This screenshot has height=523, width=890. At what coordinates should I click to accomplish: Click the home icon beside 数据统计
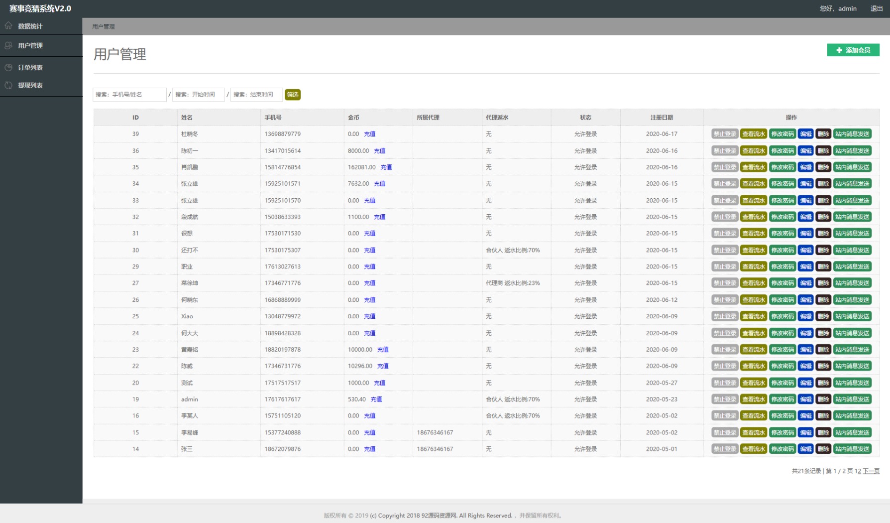pyautogui.click(x=8, y=25)
